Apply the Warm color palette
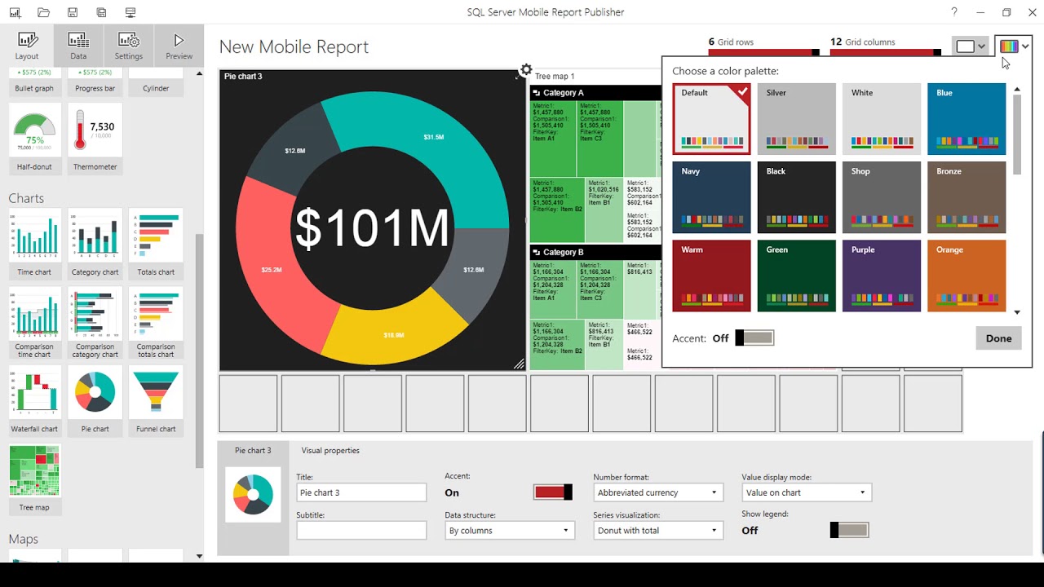The height and width of the screenshot is (587, 1044). tap(711, 276)
